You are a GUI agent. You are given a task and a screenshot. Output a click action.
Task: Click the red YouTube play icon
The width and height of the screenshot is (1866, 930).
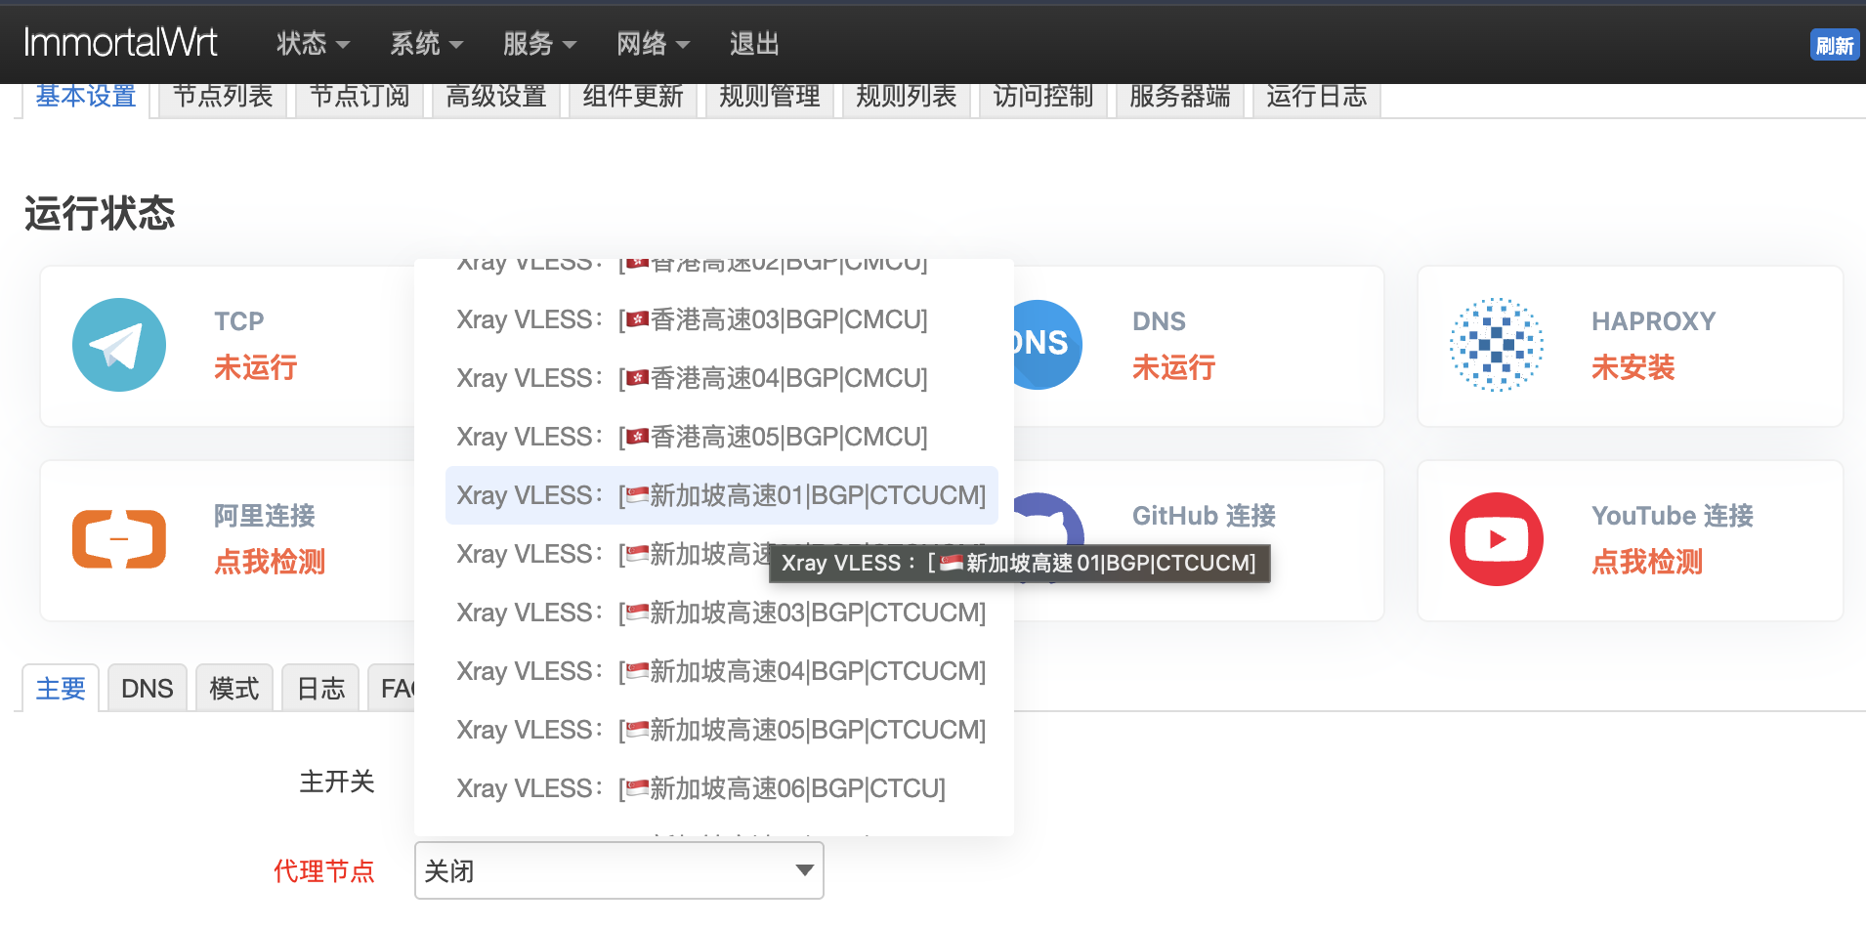pyautogui.click(x=1497, y=539)
